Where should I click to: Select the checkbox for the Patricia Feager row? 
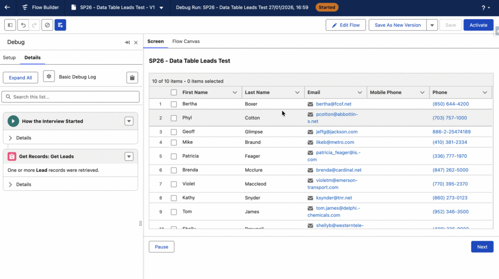click(174, 156)
